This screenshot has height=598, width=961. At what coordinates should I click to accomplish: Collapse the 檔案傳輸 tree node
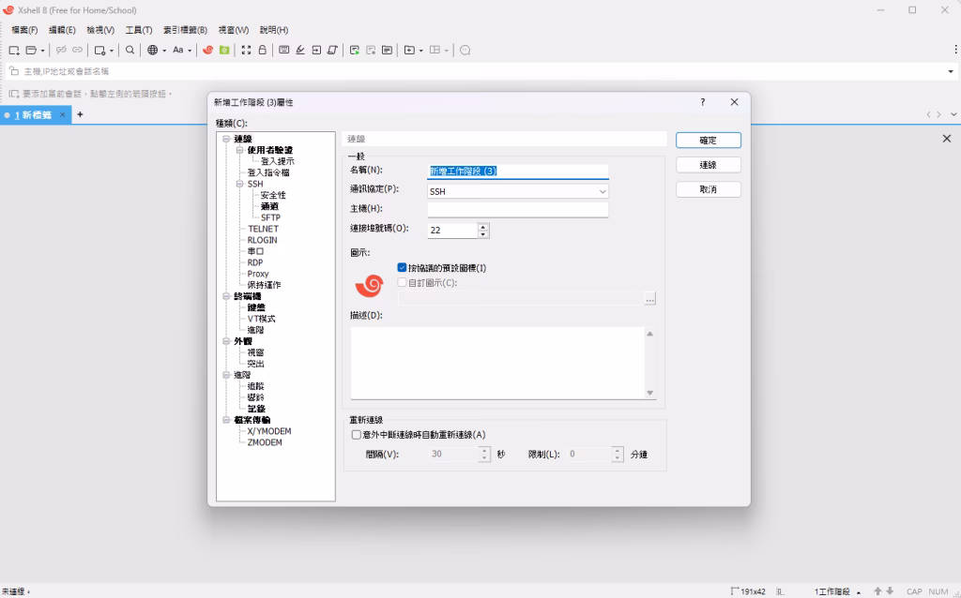pos(226,420)
